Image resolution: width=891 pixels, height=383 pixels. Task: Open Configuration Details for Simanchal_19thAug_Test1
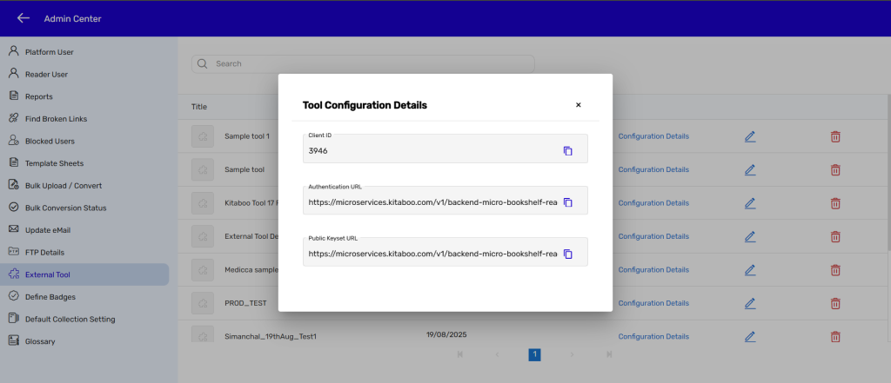point(653,336)
